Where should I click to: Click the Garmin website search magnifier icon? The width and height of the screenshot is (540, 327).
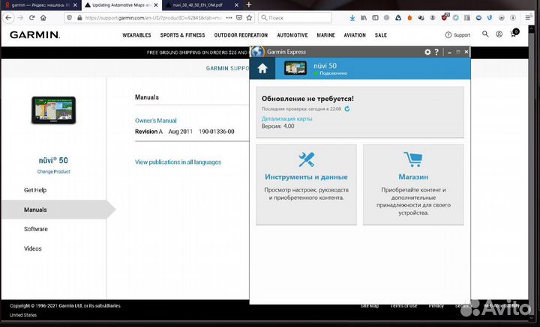[485, 34]
